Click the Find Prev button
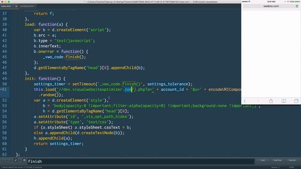The width and height of the screenshot is (301, 169). coord(277,160)
